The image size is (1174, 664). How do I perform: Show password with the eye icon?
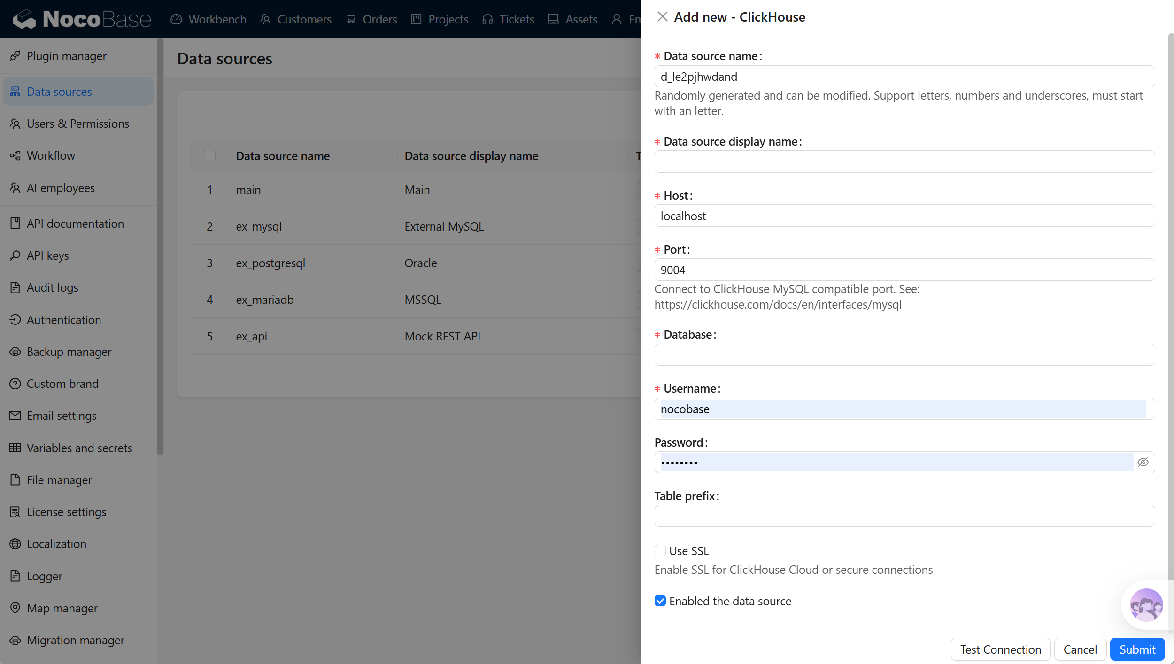1143,462
